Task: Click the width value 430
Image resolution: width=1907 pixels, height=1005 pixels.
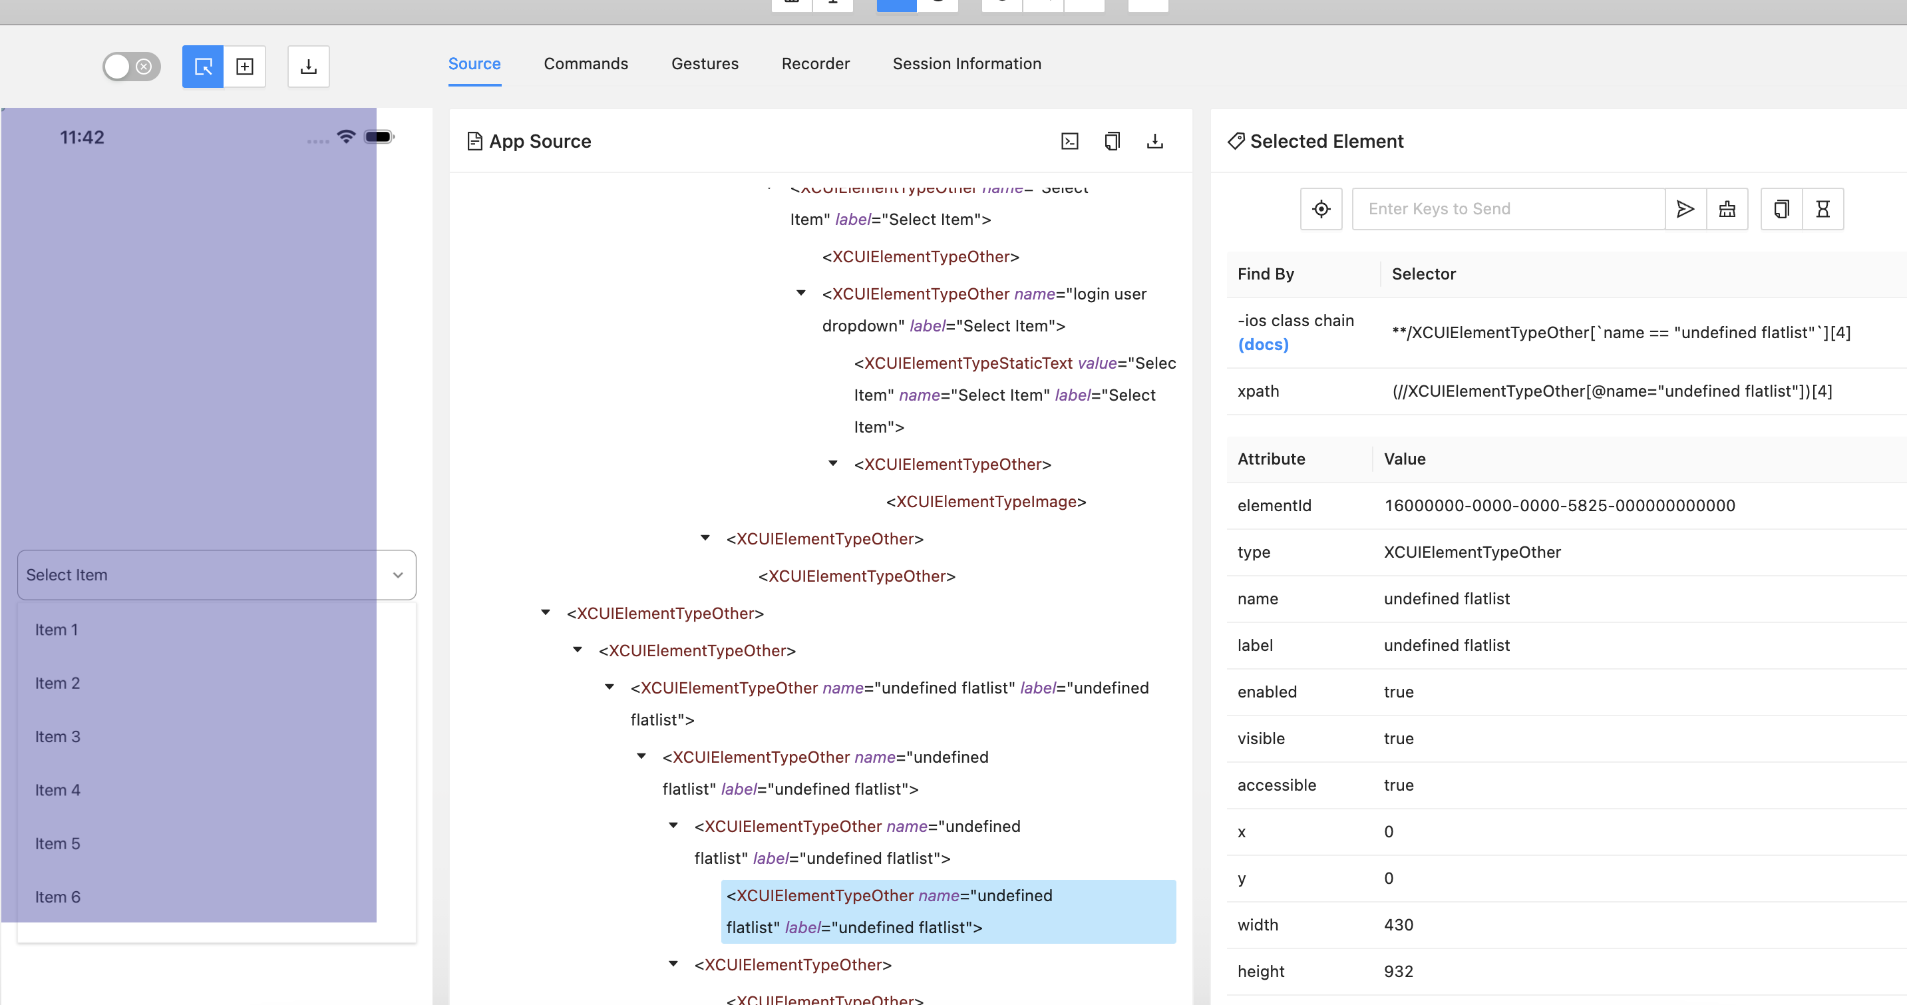Action: click(1399, 925)
